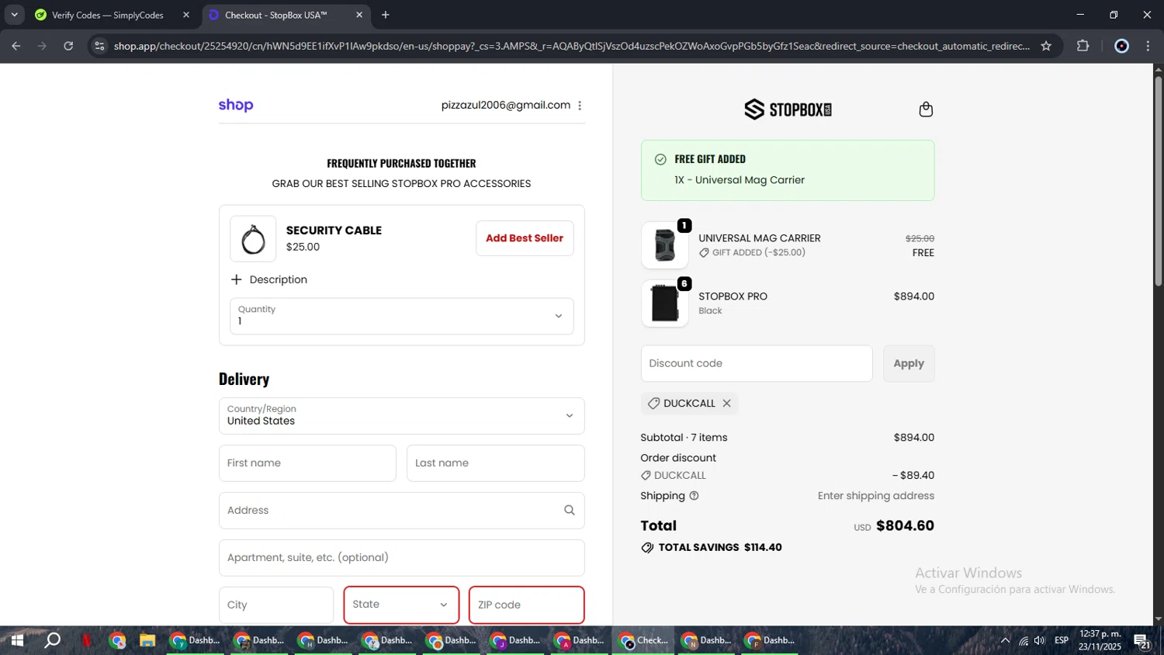Click the total savings tag icon
The height and width of the screenshot is (655, 1164).
click(647, 548)
